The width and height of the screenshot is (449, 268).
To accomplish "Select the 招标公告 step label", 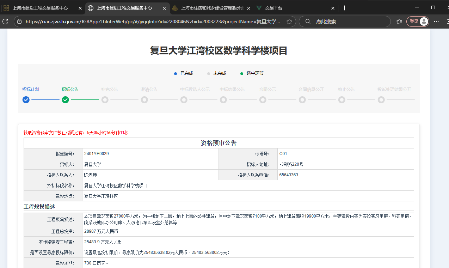I will point(70,89).
